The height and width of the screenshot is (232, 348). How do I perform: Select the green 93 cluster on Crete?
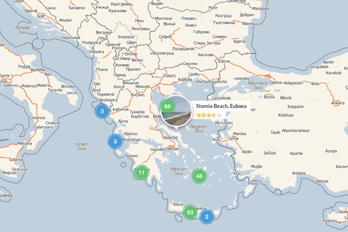pyautogui.click(x=190, y=212)
